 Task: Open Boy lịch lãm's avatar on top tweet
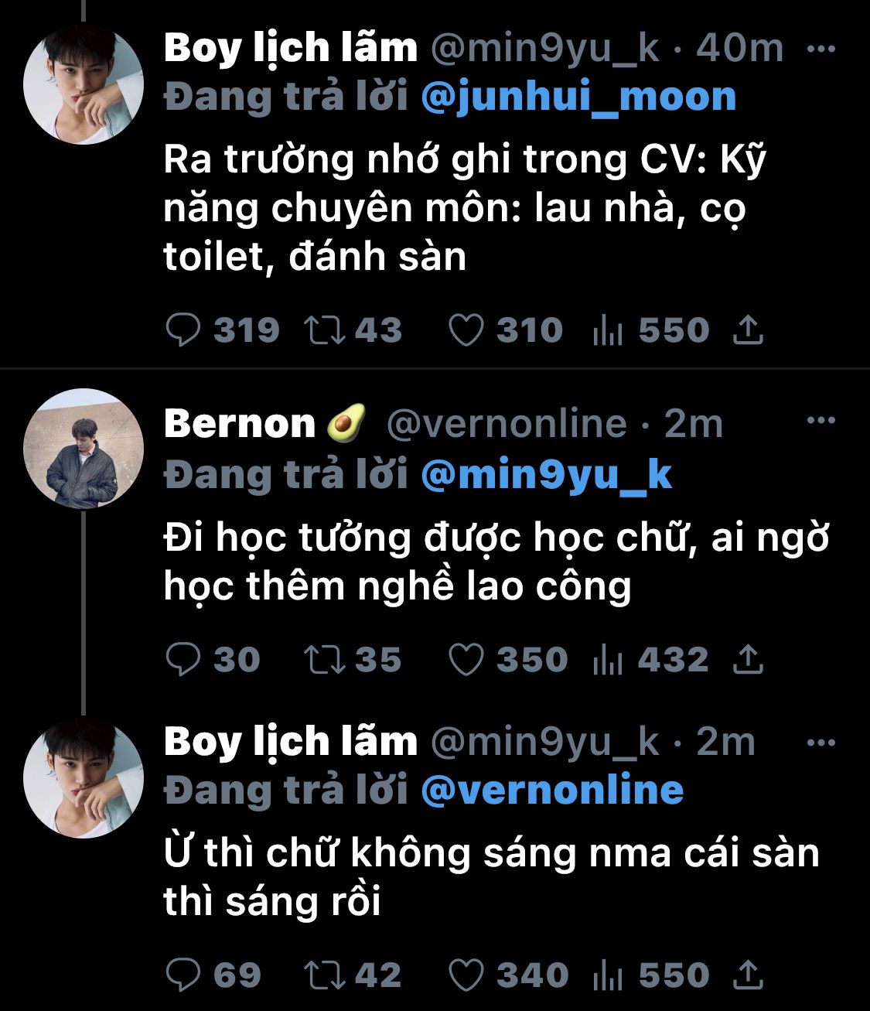click(x=84, y=84)
